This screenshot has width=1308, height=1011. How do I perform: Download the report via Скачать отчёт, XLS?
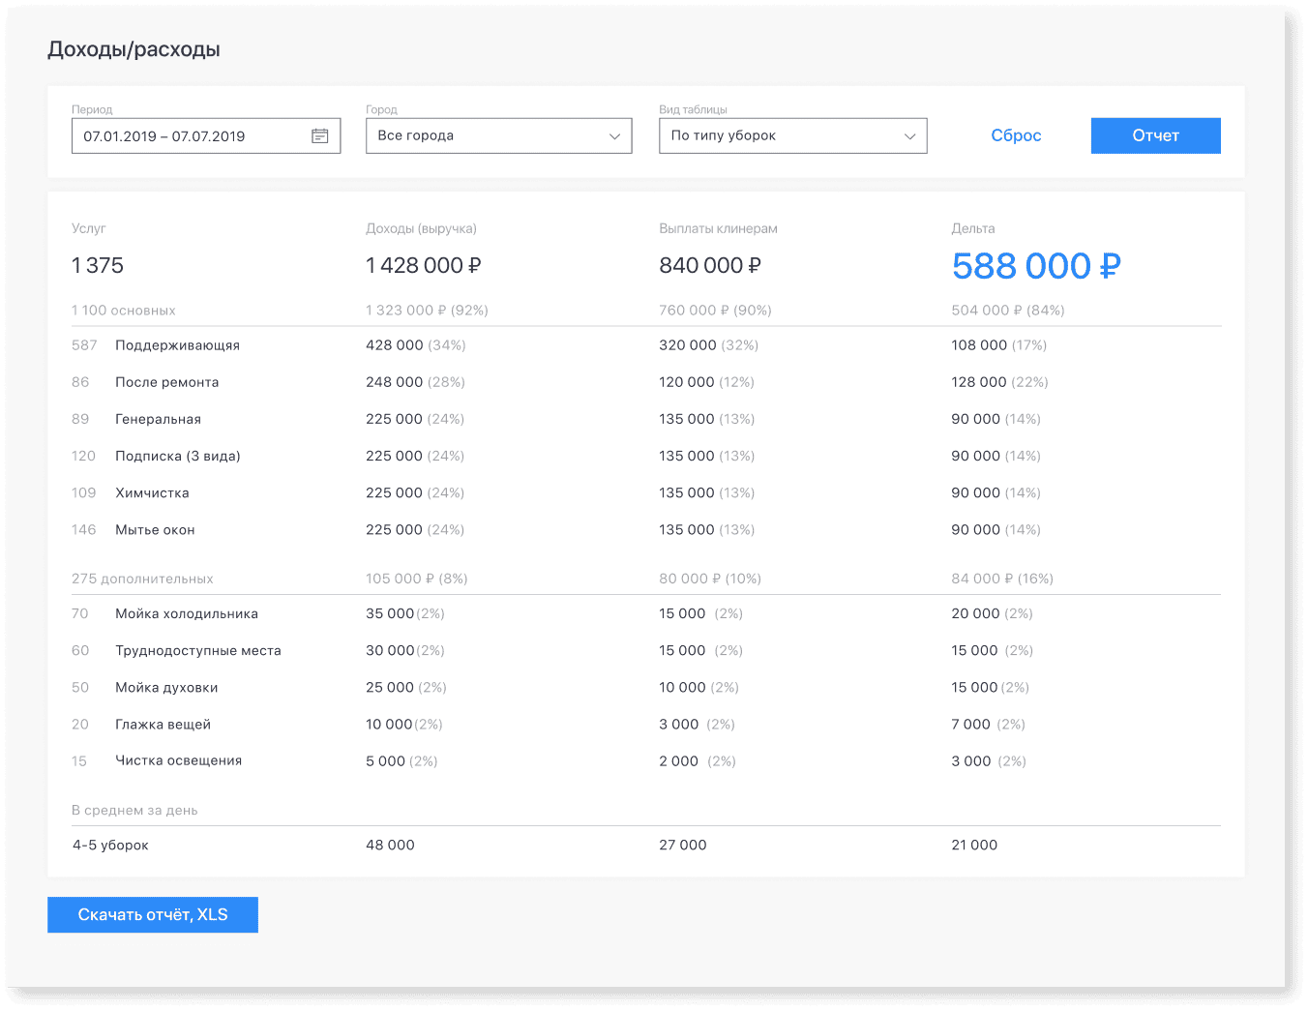coord(153,915)
